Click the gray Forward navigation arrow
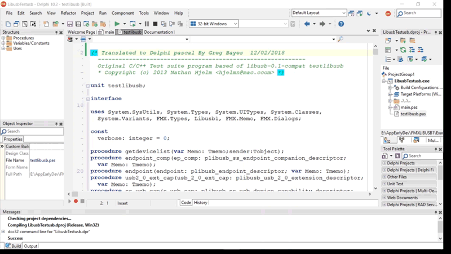The width and height of the screenshot is (451, 254). [x=322, y=24]
